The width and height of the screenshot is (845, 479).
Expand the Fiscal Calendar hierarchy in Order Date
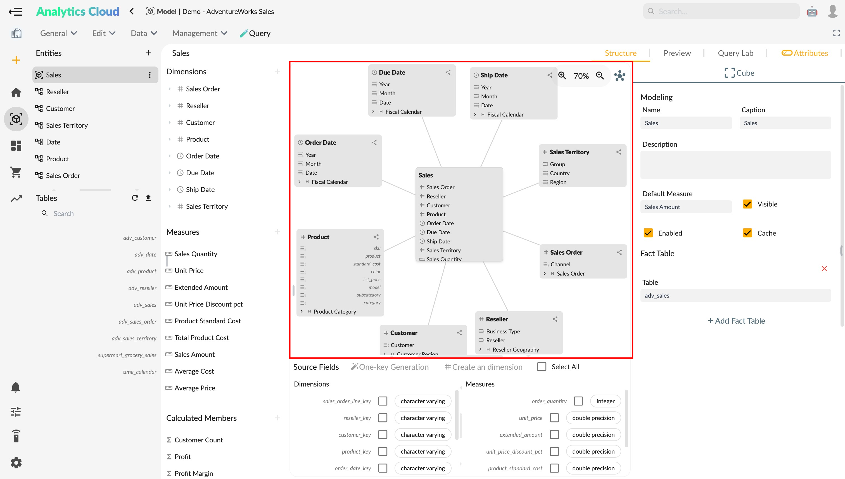(300, 181)
